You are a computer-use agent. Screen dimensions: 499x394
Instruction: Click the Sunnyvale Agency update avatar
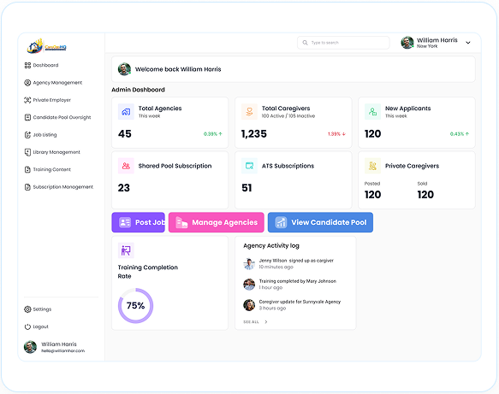(x=249, y=305)
